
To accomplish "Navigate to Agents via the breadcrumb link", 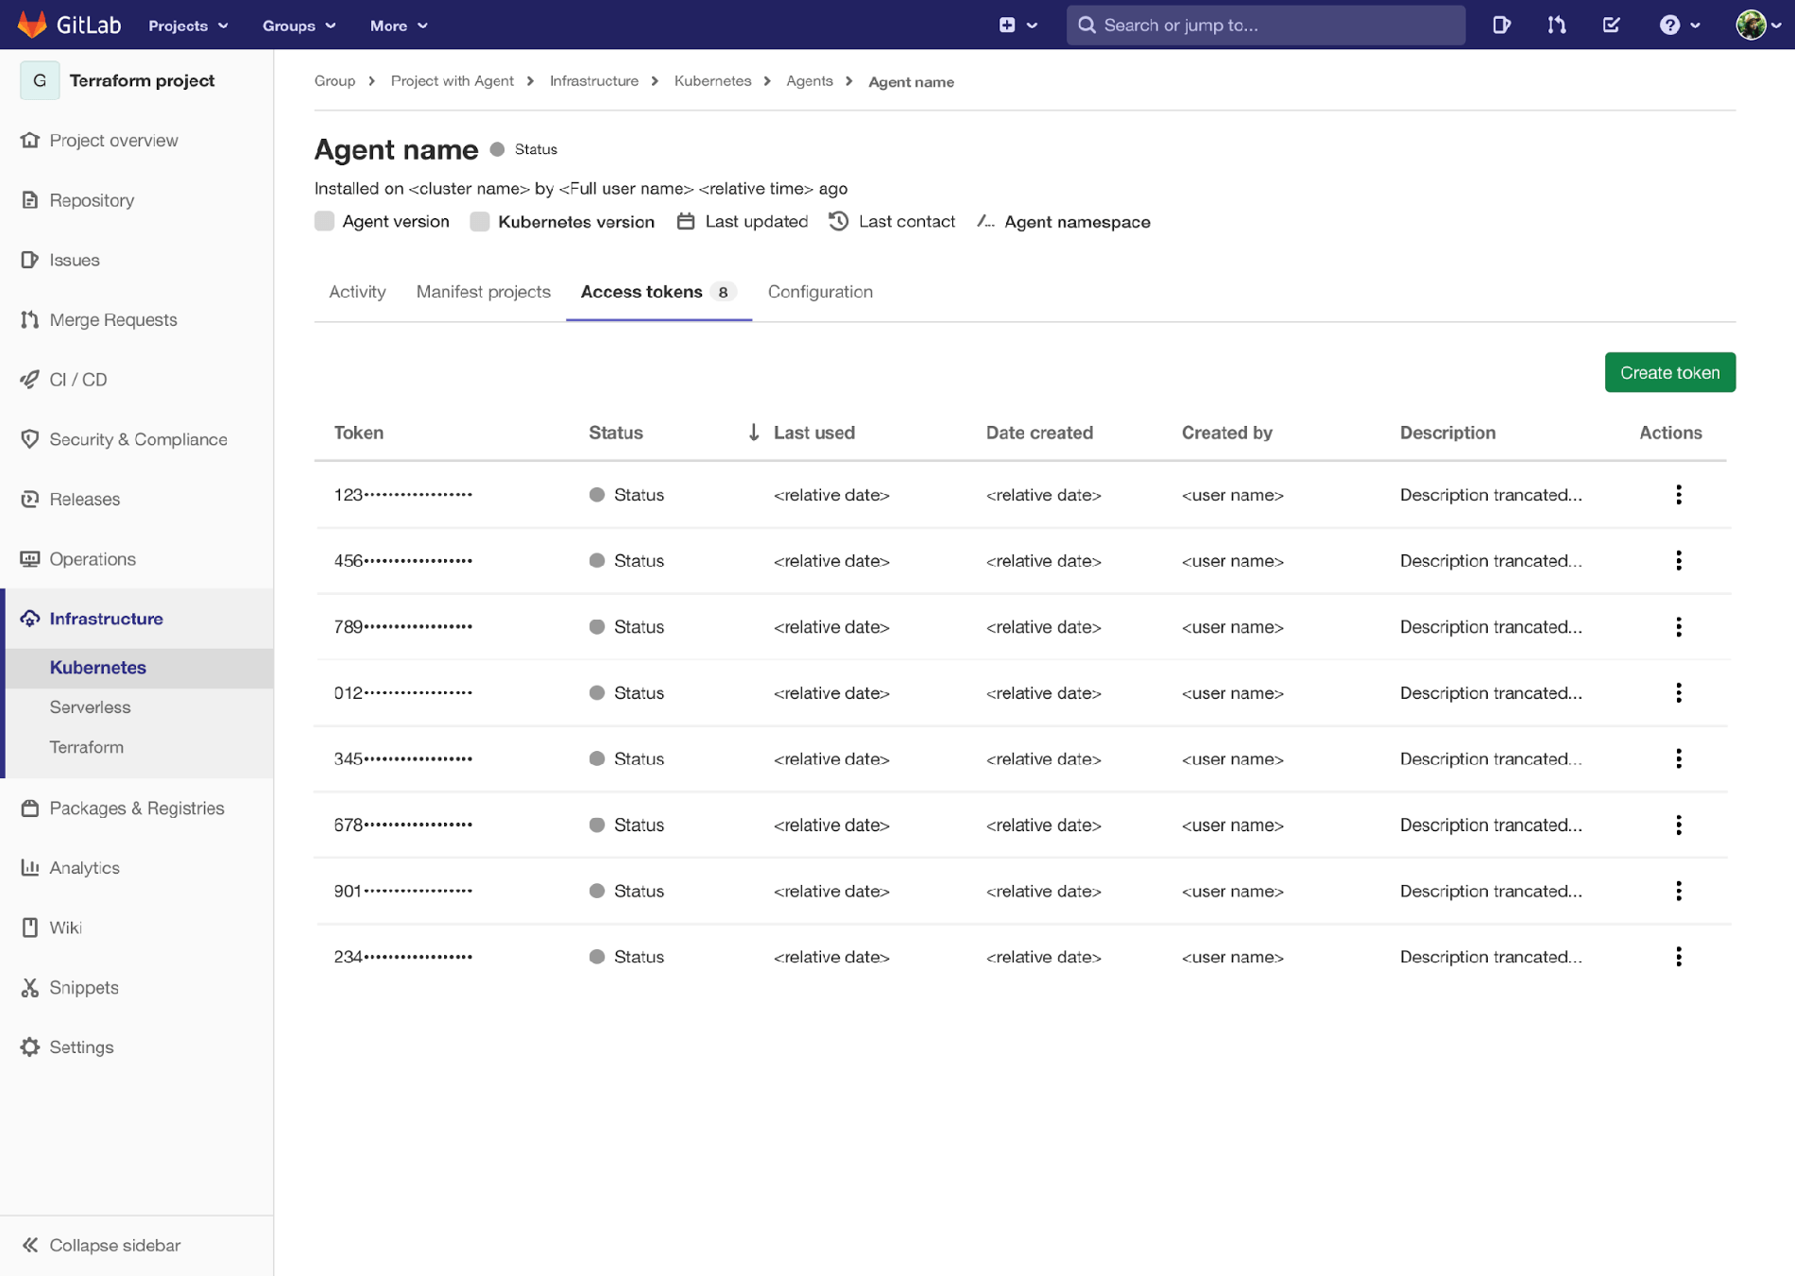I will 810,81.
